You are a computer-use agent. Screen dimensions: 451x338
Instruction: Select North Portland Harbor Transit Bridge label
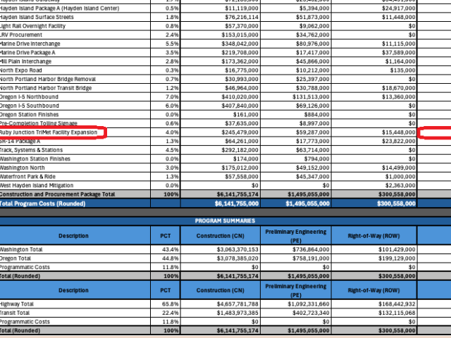tap(46, 88)
